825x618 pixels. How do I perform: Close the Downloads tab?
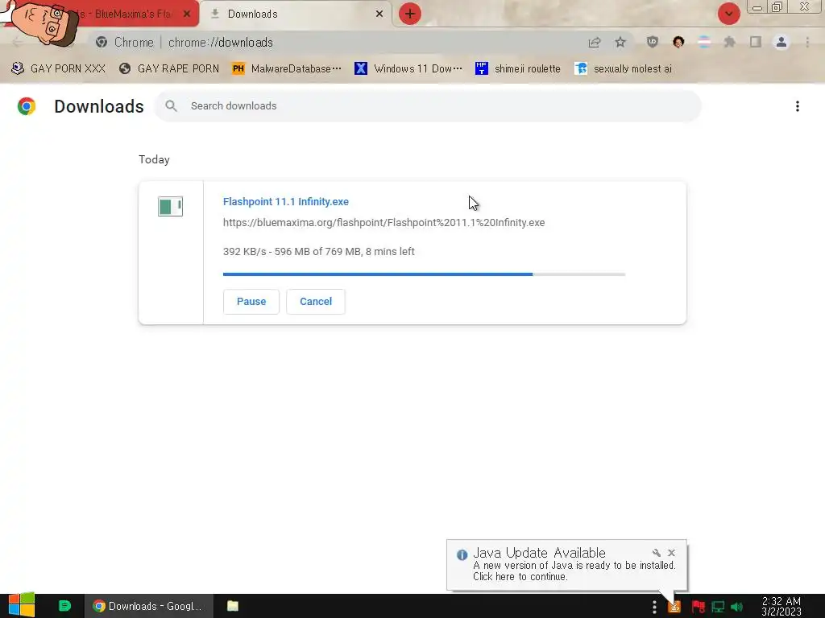point(379,14)
